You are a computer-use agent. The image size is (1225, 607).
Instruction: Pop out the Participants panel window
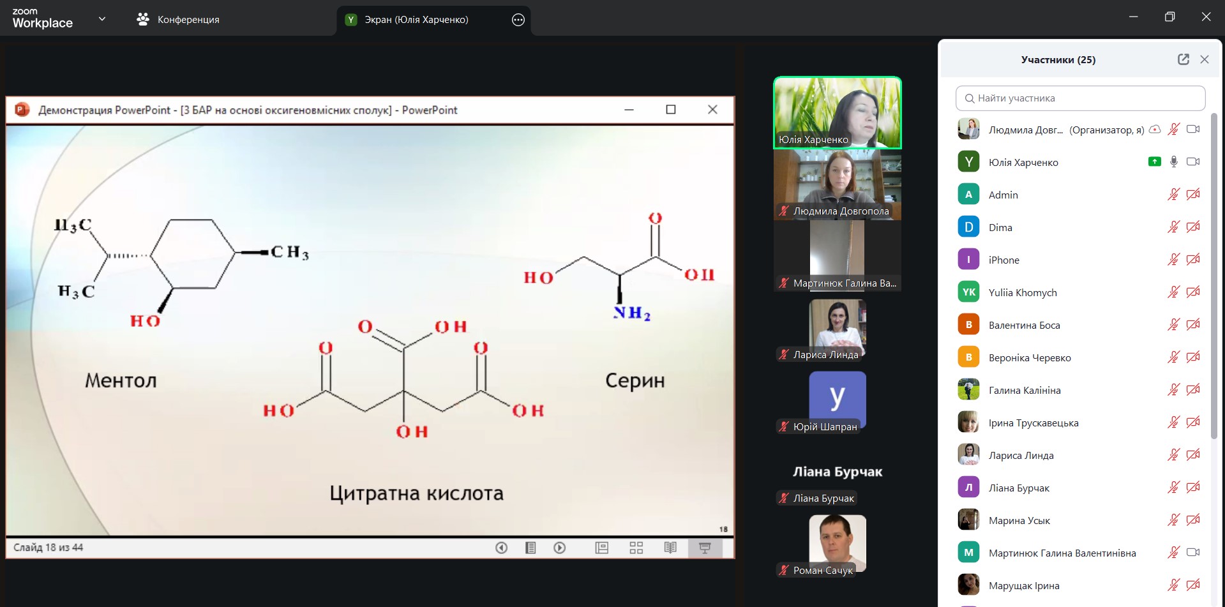click(x=1183, y=59)
